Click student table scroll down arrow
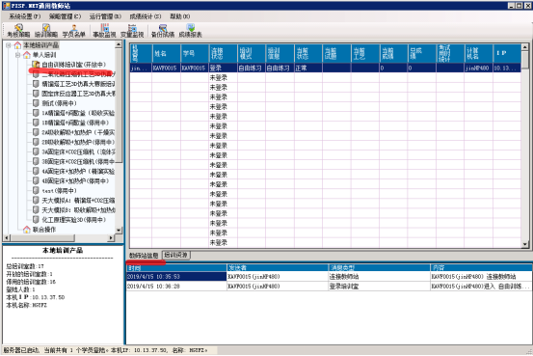This screenshot has height=356, width=533. [x=524, y=244]
